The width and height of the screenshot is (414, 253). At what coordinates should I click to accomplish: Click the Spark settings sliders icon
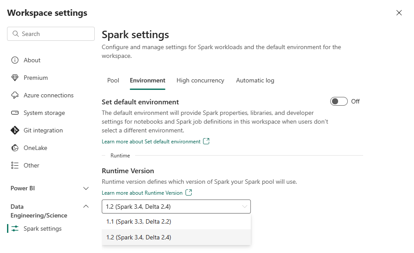click(15, 228)
